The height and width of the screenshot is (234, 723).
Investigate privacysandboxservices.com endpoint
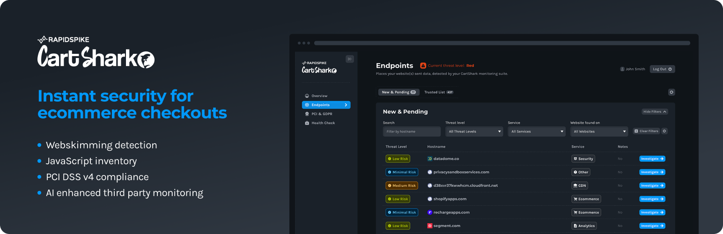(x=652, y=172)
